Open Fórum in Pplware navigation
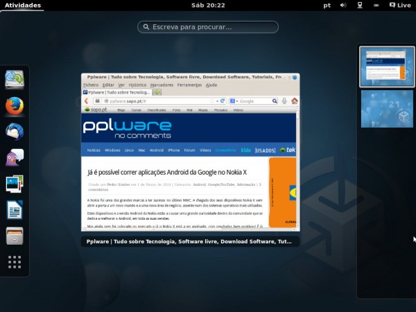This screenshot has height=312, width=416. click(190, 150)
